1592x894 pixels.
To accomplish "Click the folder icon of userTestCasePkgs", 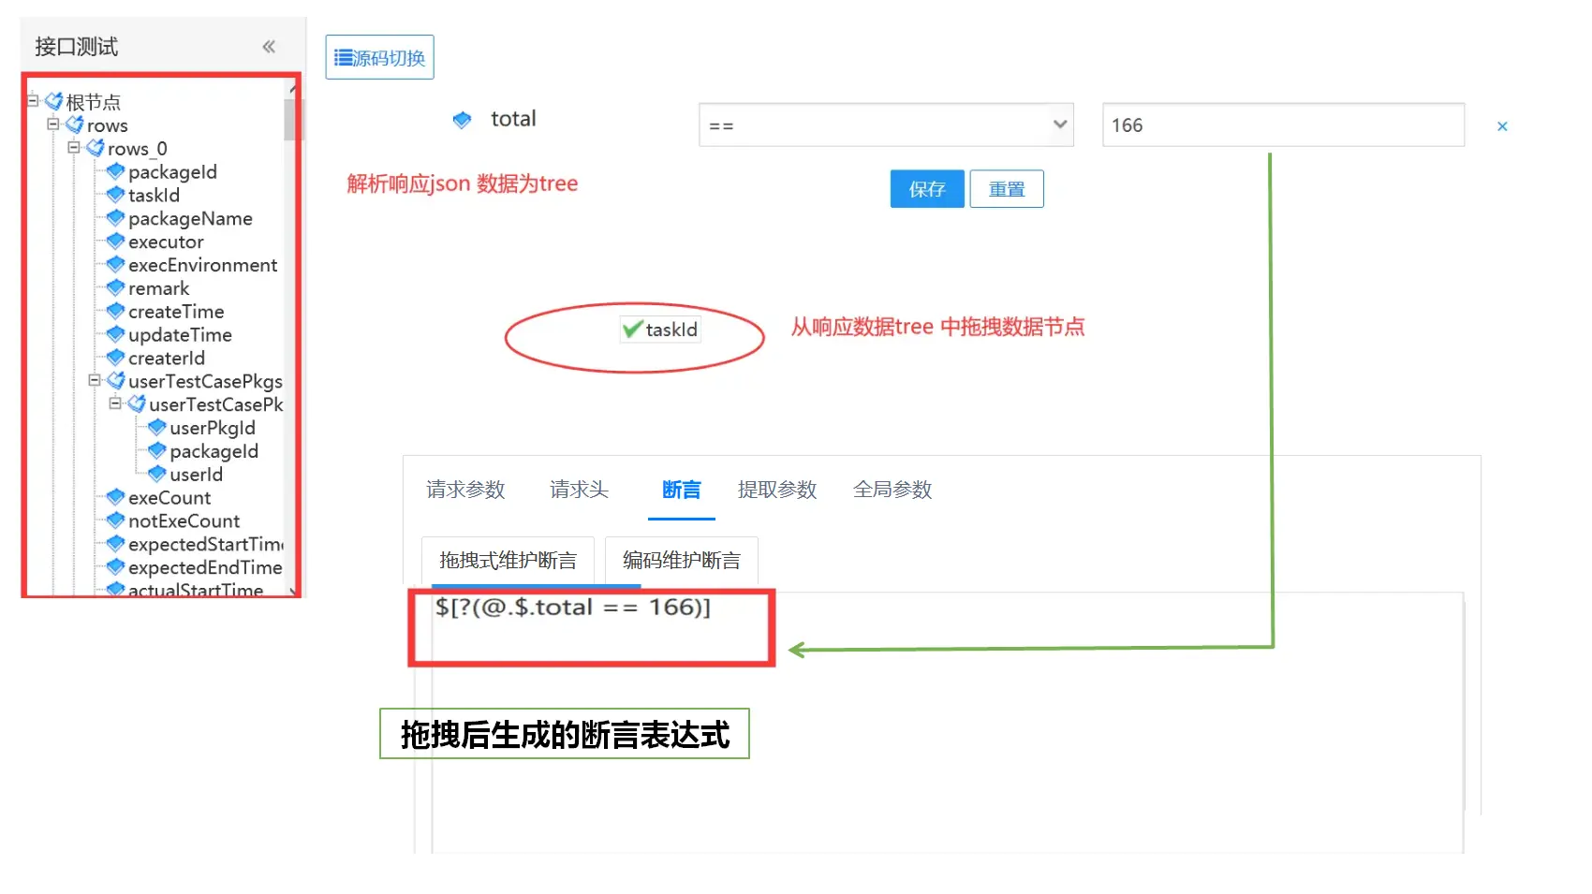I will tap(116, 380).
